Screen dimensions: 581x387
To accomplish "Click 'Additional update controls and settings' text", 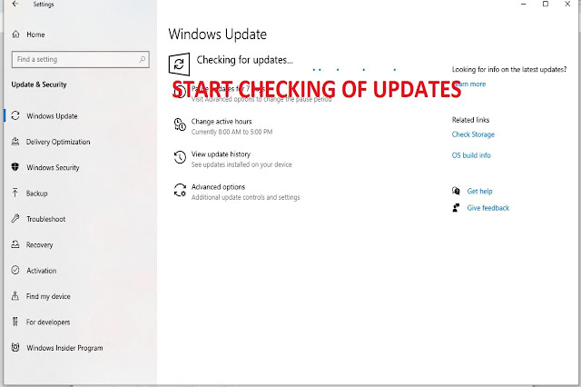I will [246, 197].
